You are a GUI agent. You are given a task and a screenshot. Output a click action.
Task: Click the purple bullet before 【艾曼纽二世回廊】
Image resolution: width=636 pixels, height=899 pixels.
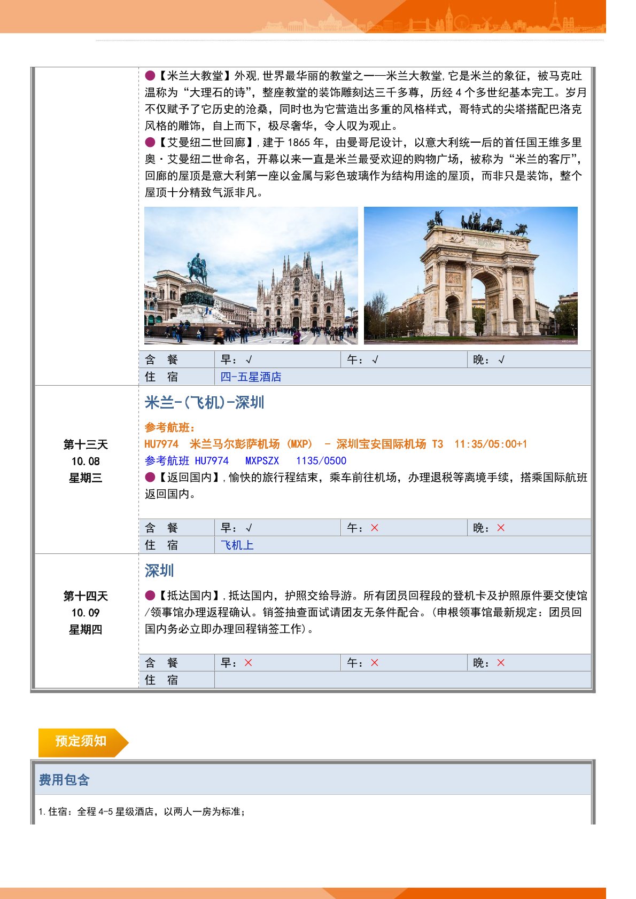[150, 143]
